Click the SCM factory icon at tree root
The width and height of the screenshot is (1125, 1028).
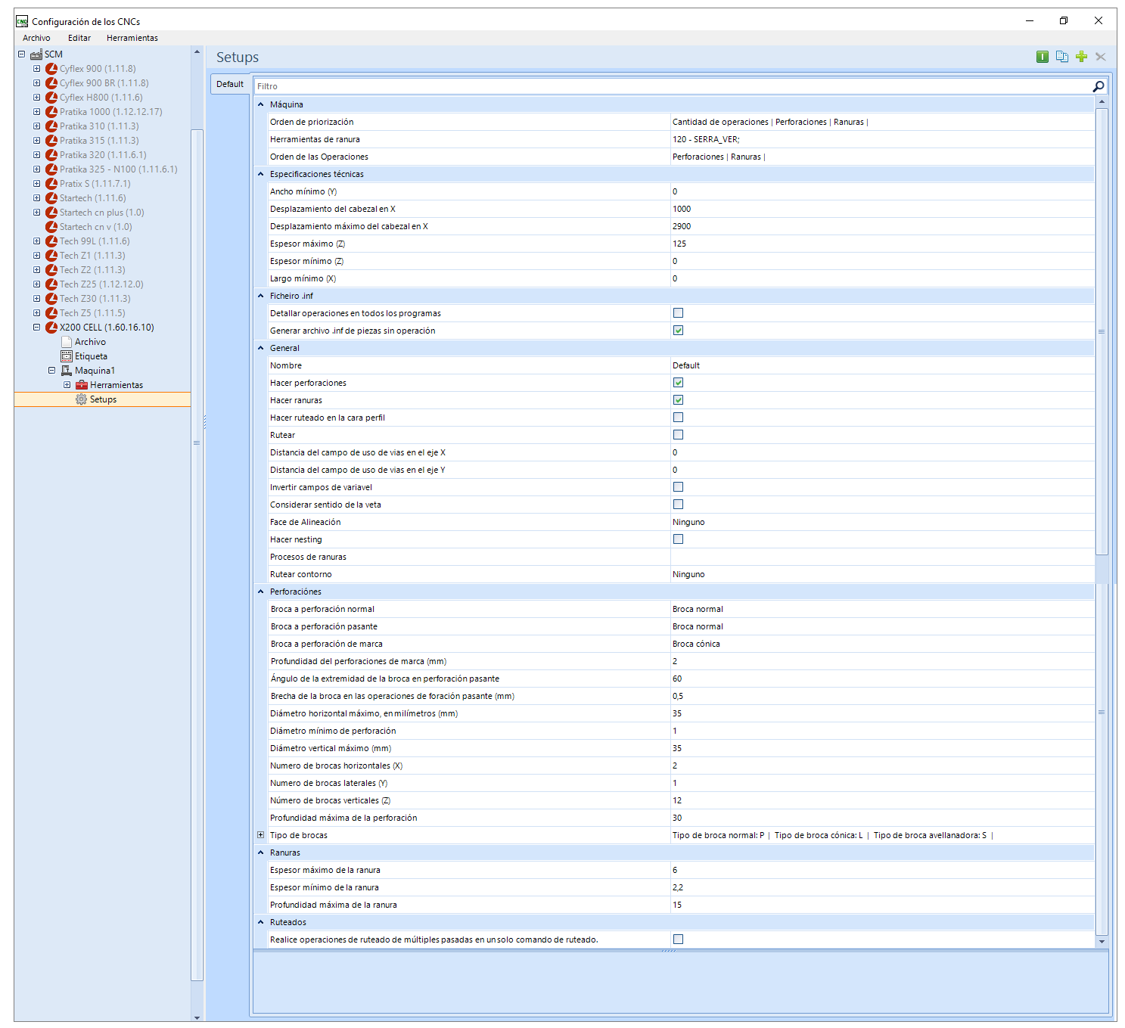(36, 54)
